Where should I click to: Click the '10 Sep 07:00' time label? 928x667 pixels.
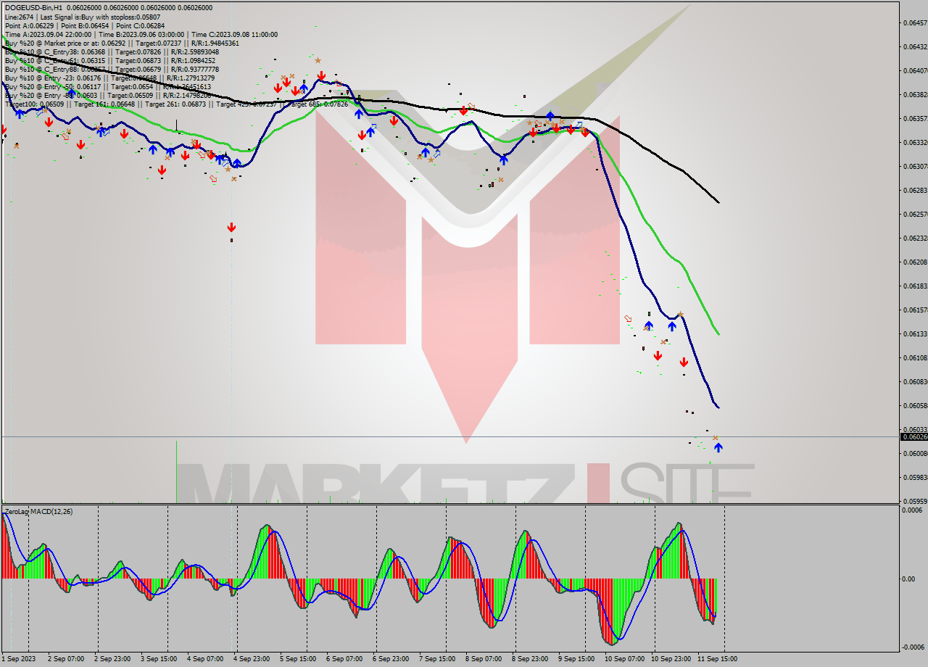(624, 659)
